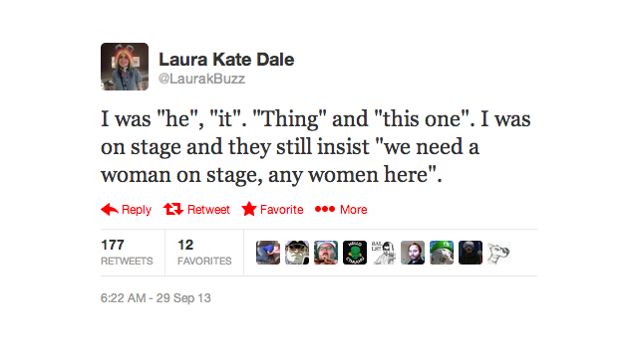Open the black-and-white drawing avatar
Image resolution: width=638 pixels, height=358 pixels.
click(384, 253)
